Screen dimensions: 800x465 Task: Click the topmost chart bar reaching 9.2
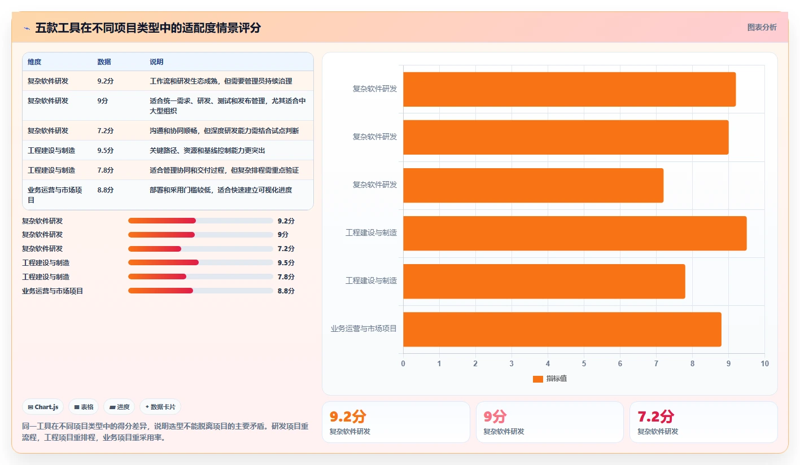tap(569, 89)
